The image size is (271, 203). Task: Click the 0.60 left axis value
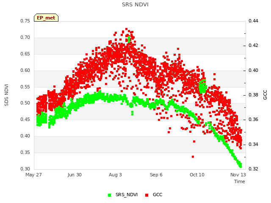pos(25,71)
